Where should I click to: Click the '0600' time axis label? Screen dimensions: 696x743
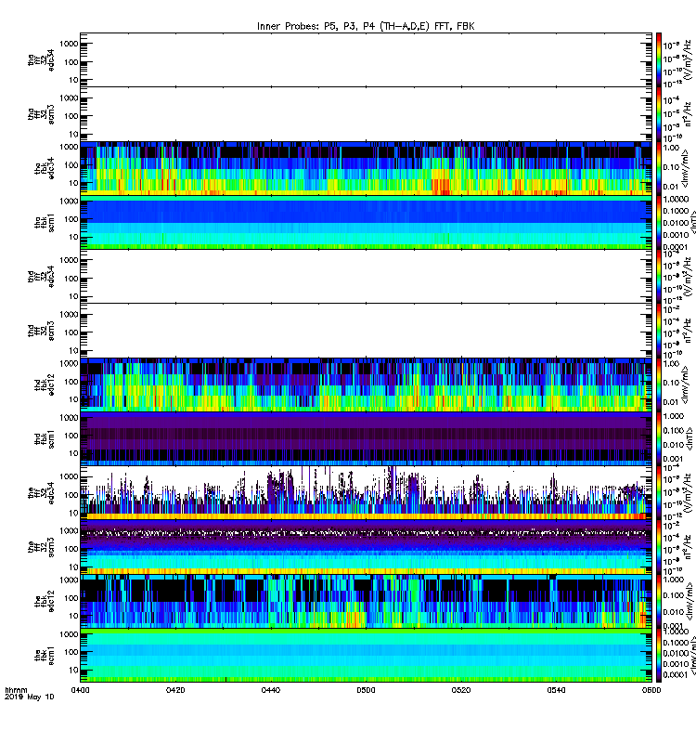click(x=651, y=690)
